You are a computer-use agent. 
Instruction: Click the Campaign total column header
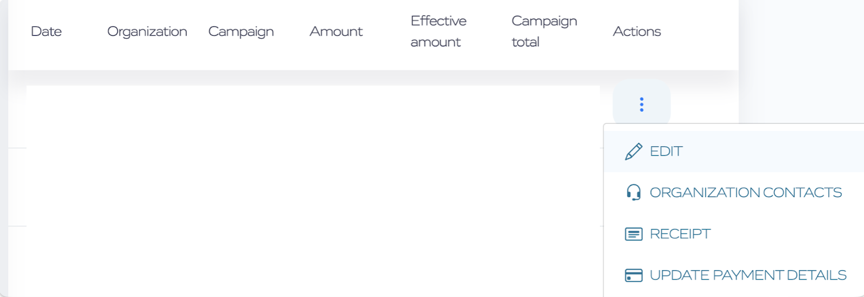pyautogui.click(x=544, y=31)
